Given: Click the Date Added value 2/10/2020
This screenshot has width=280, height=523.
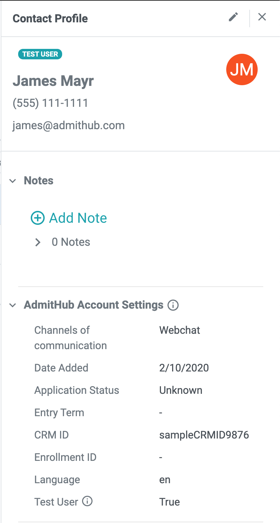Looking at the screenshot, I should [x=184, y=368].
